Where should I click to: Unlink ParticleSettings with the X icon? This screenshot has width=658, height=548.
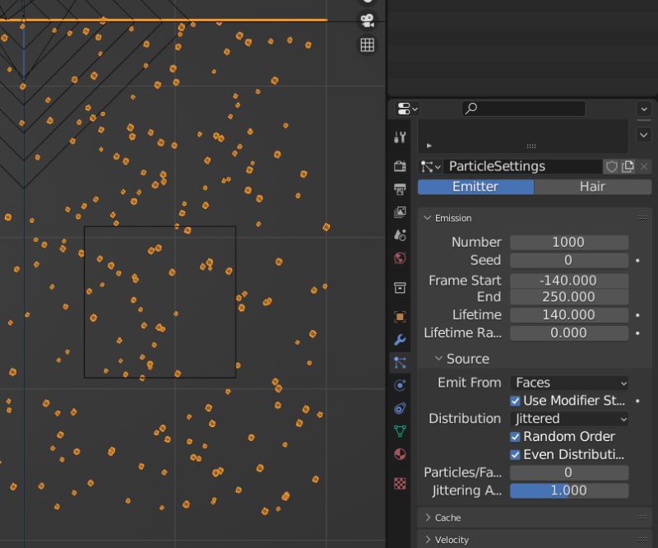tap(644, 166)
